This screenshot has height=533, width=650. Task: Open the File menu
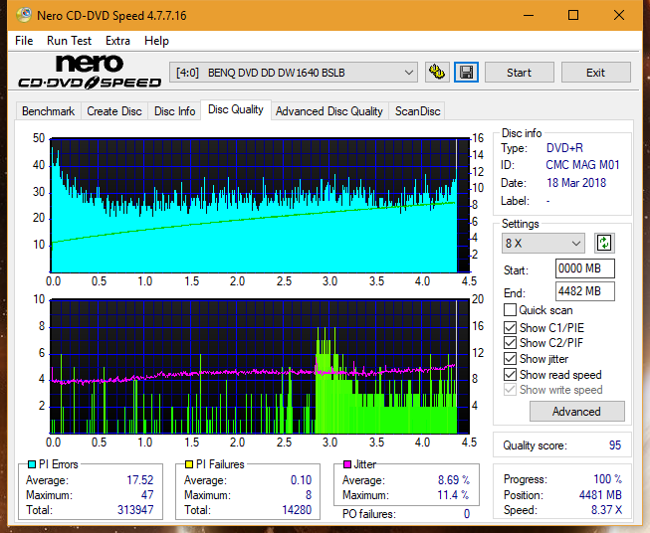(24, 41)
